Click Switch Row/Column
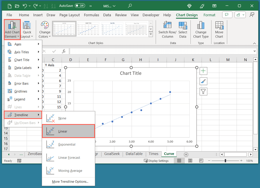This screenshot has height=188, width=260. [167, 29]
